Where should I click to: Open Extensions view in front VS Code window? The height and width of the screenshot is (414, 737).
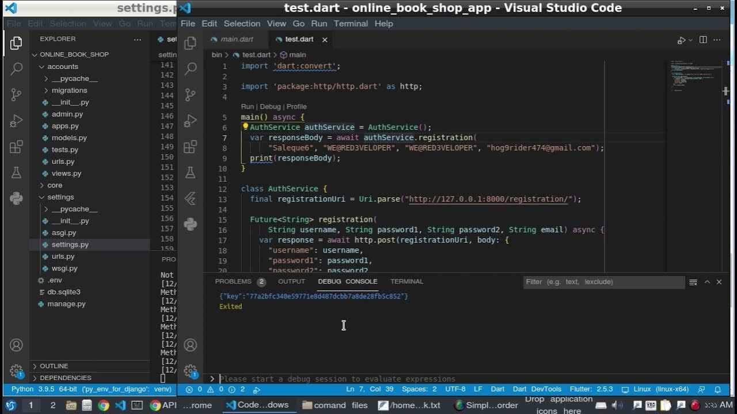pyautogui.click(x=190, y=147)
